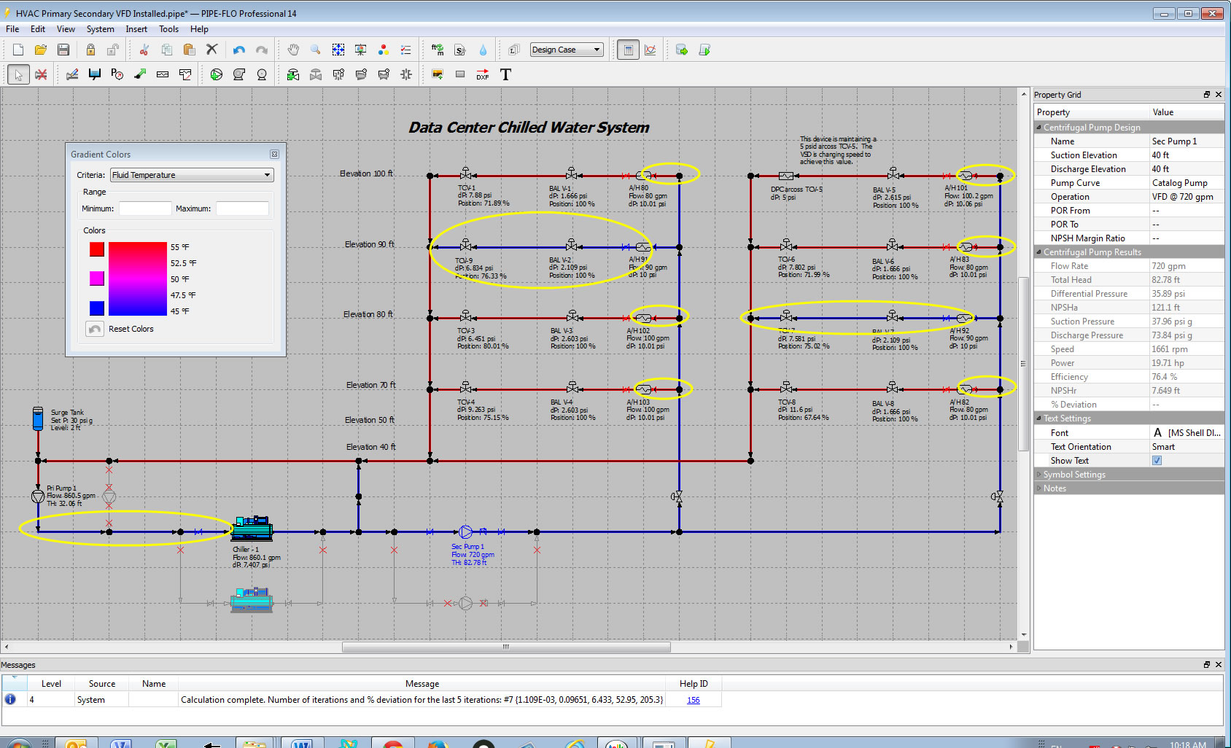
Task: Click the Text Orientation value Smart
Action: [x=1187, y=447]
